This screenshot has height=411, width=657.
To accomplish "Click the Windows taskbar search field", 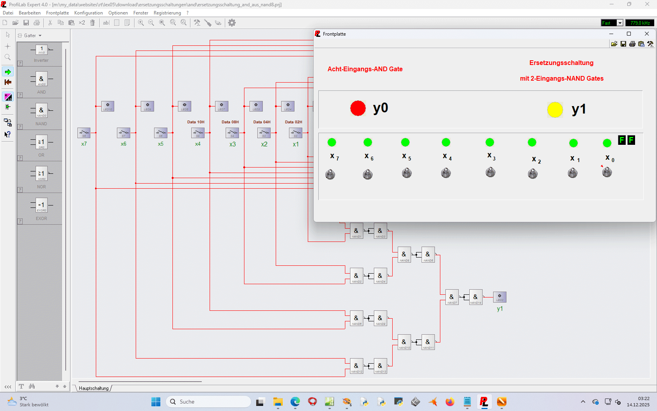I will [209, 402].
